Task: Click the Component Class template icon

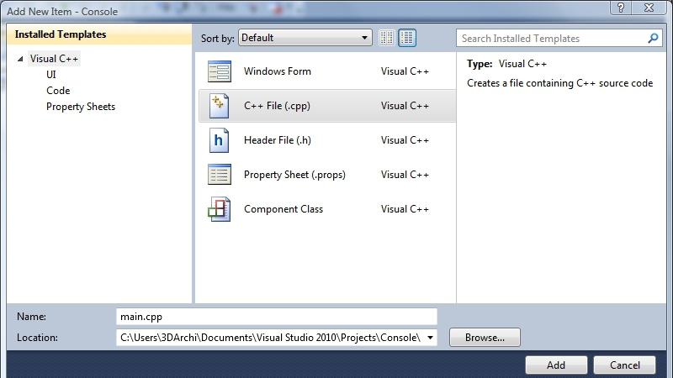Action: pyautogui.click(x=219, y=209)
